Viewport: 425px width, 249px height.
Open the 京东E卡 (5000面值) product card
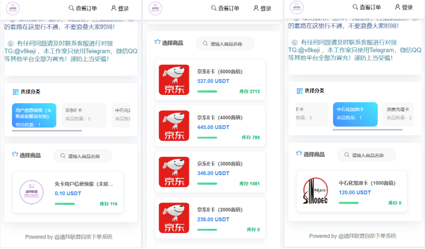pos(210,80)
